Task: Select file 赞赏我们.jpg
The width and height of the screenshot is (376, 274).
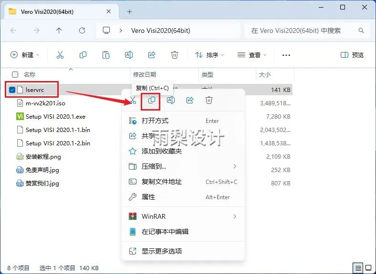Action: (42, 183)
